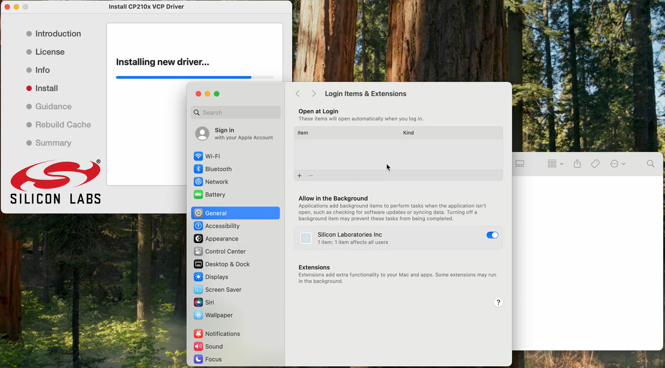The width and height of the screenshot is (665, 368).
Task: Click Finder tags icon
Action: pos(595,164)
